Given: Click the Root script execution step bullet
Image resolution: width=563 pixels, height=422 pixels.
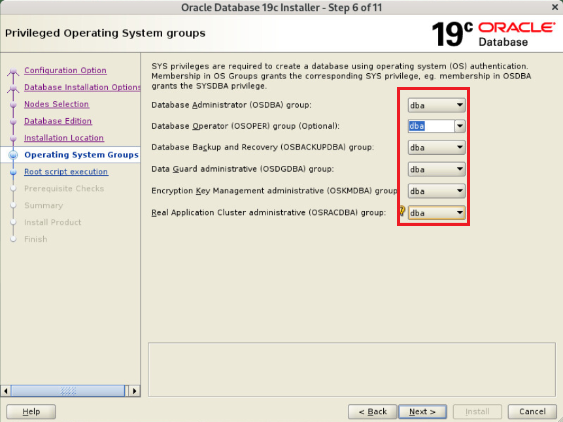Looking at the screenshot, I should [13, 172].
